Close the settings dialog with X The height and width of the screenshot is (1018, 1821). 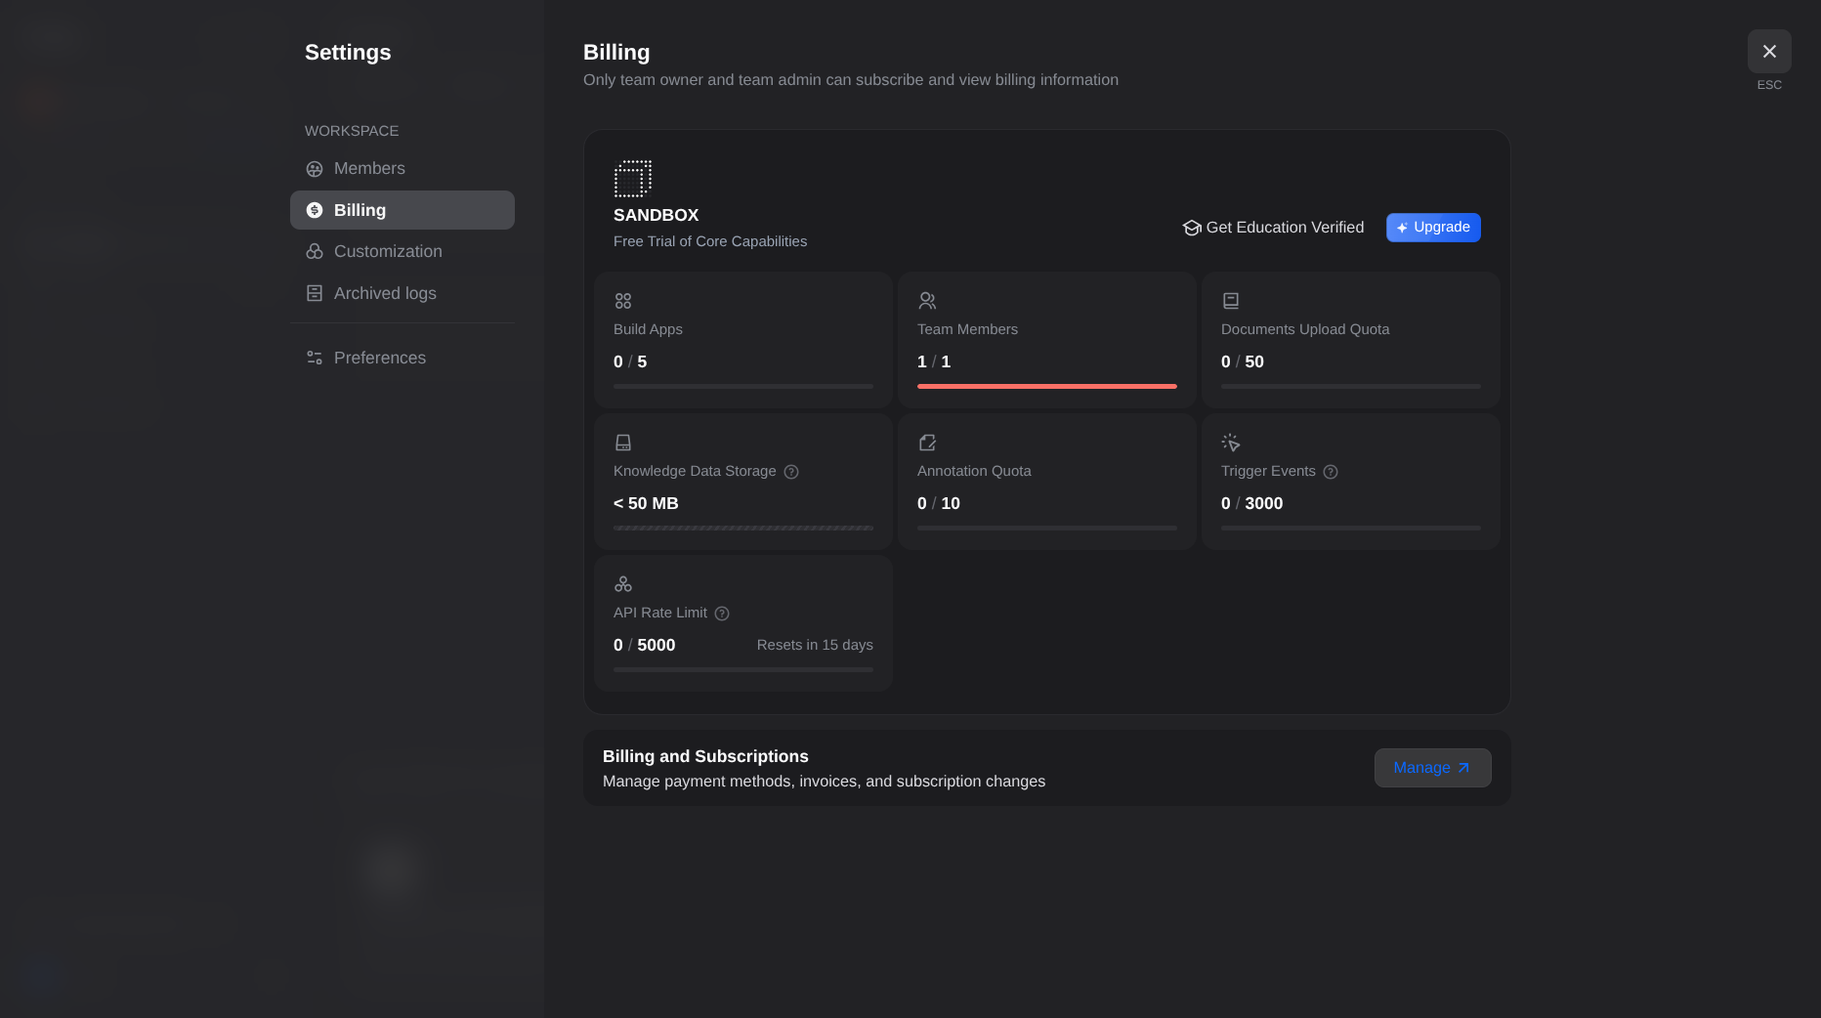coord(1769,52)
